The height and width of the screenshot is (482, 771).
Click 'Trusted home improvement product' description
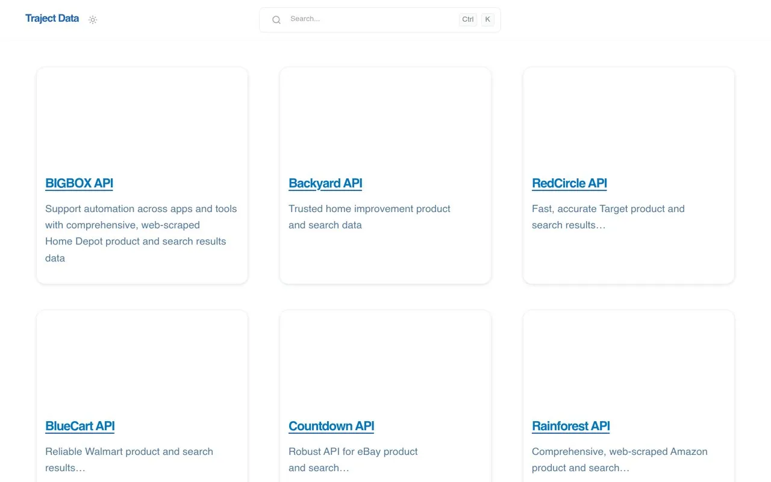click(369, 217)
